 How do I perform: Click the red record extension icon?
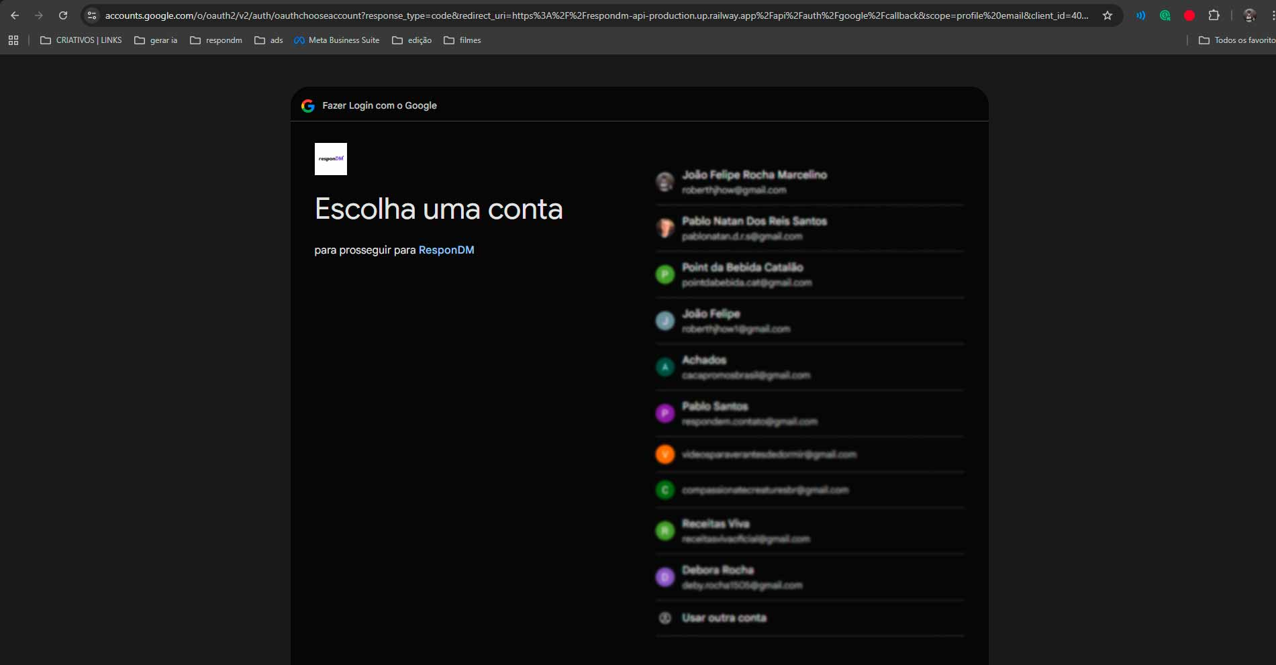(1189, 15)
